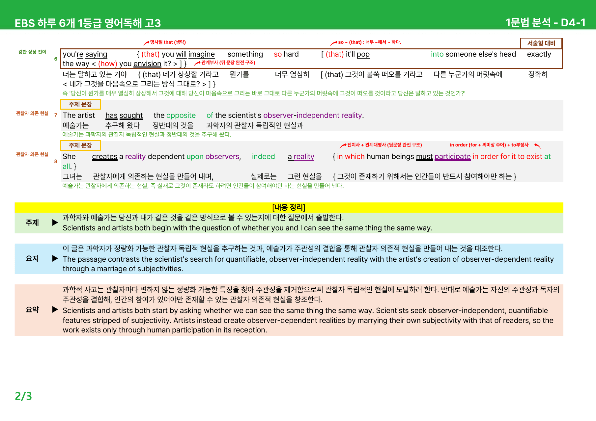Click the underlined word 'participate'
Image resolution: width=596 pixels, height=421 pixels.
click(x=453, y=157)
